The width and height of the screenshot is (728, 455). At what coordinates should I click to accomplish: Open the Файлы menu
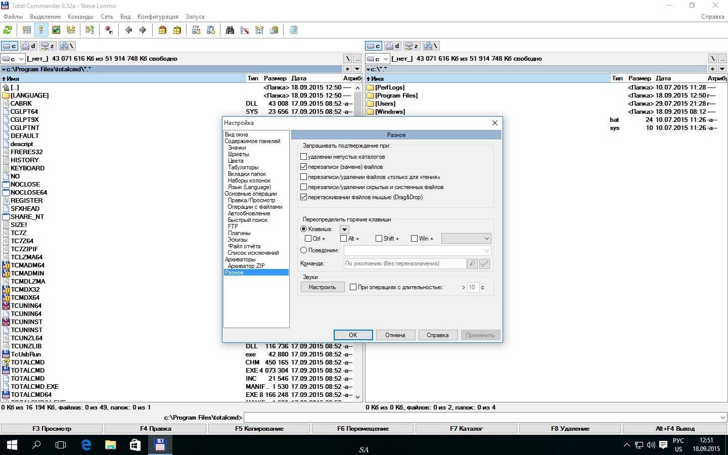[13, 17]
